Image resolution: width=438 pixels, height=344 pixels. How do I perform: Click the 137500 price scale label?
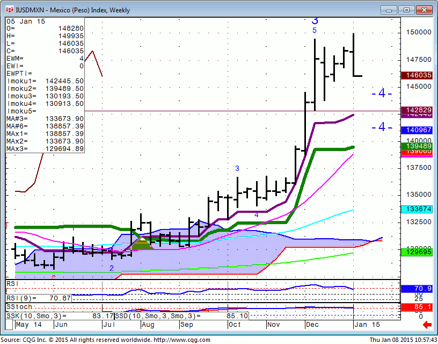[x=419, y=168]
